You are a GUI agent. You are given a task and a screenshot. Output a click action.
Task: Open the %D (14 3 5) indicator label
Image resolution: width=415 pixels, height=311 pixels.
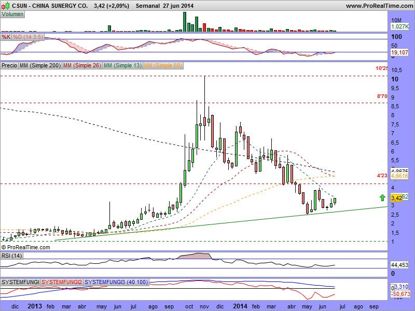[28, 37]
